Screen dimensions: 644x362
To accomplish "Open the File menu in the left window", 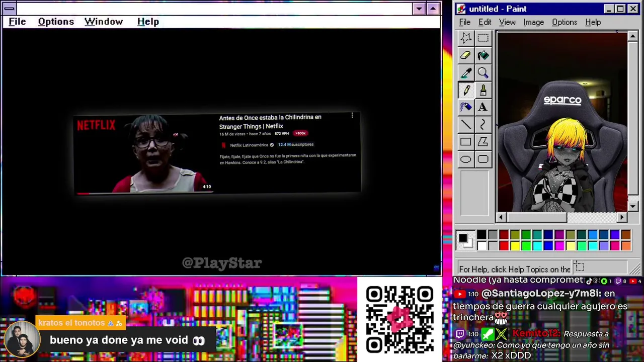I will click(x=17, y=22).
